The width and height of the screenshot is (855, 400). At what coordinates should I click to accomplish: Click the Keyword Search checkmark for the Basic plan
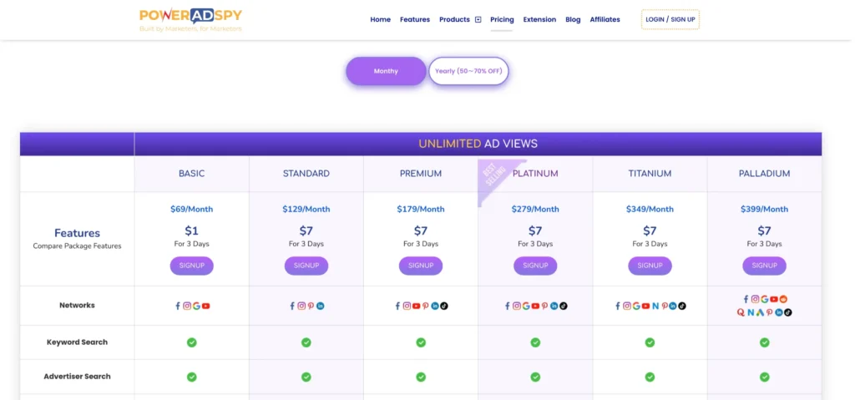tap(191, 342)
